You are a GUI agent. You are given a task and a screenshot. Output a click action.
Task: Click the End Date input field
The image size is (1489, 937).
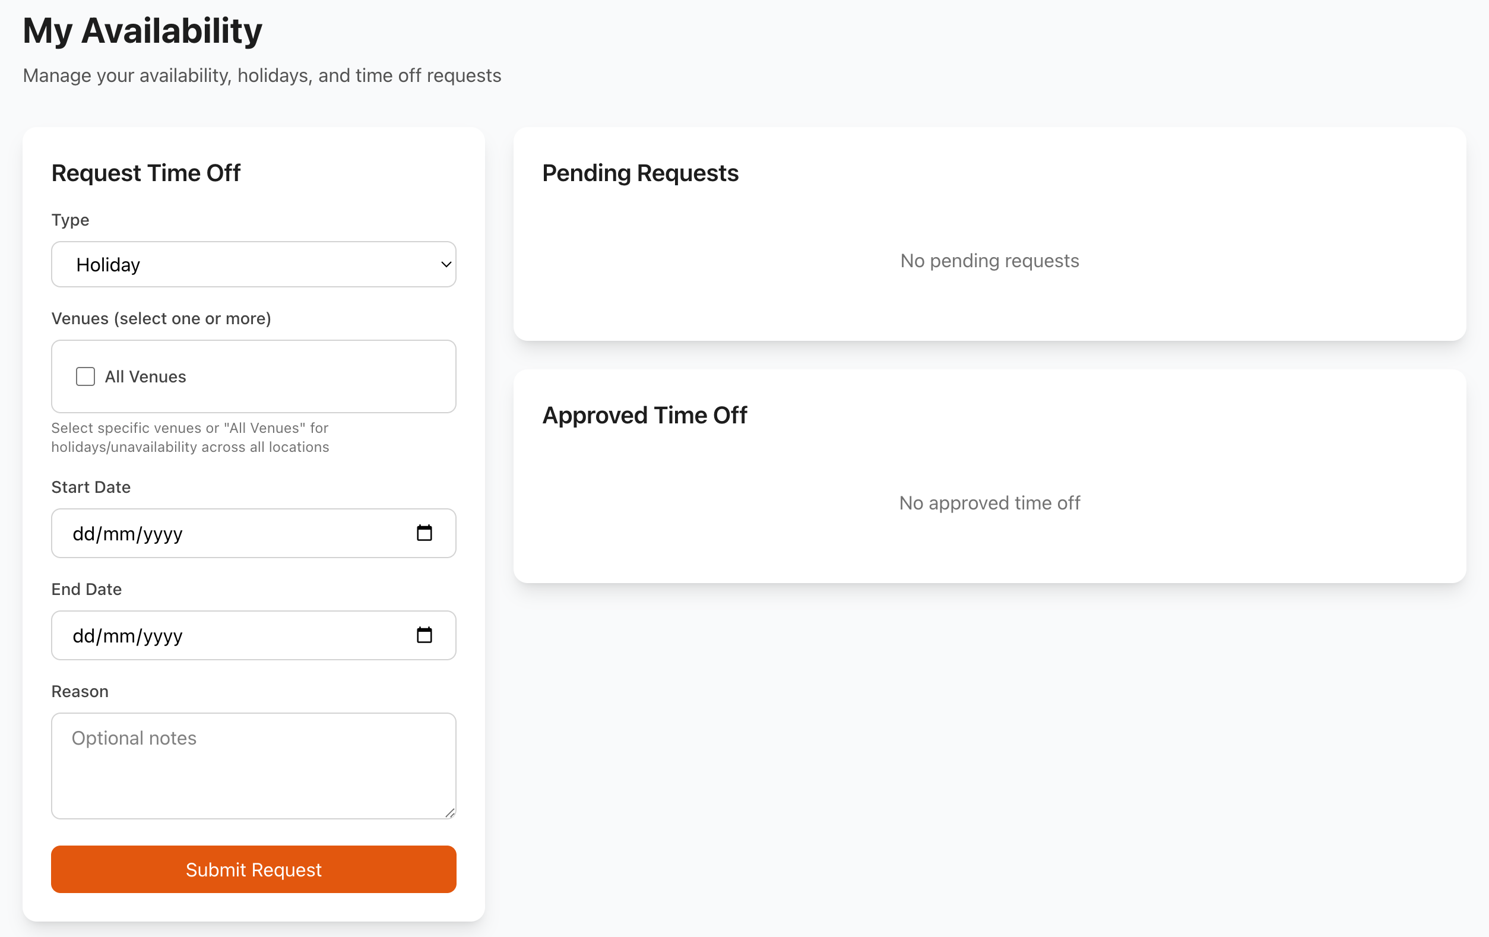coord(217,635)
